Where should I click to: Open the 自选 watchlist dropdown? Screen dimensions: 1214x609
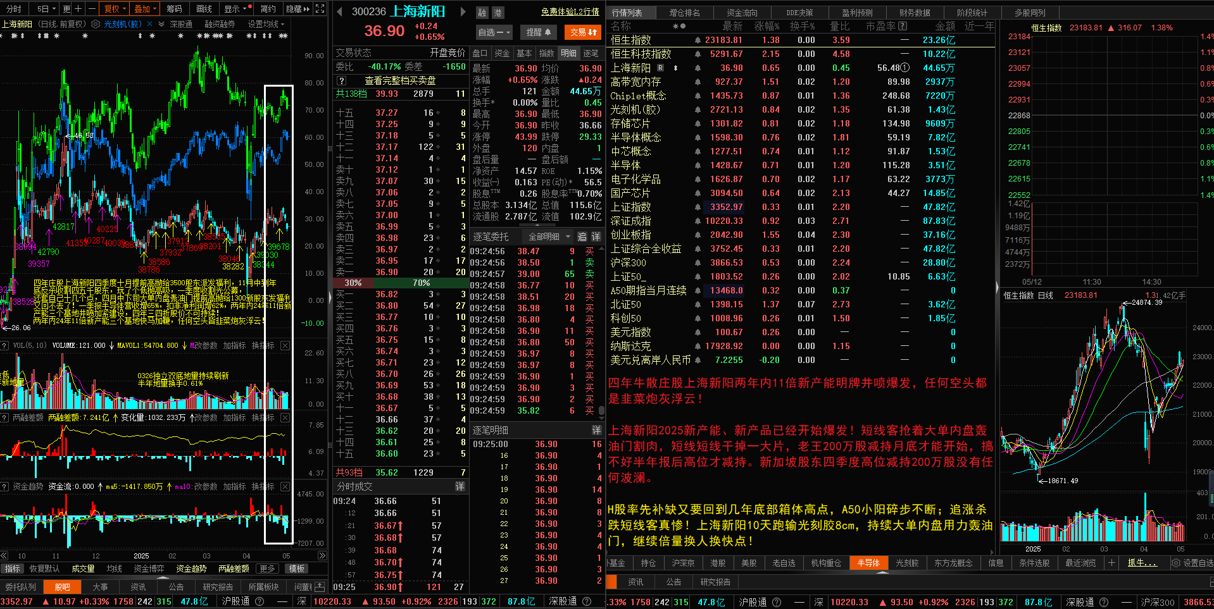[x=494, y=32]
